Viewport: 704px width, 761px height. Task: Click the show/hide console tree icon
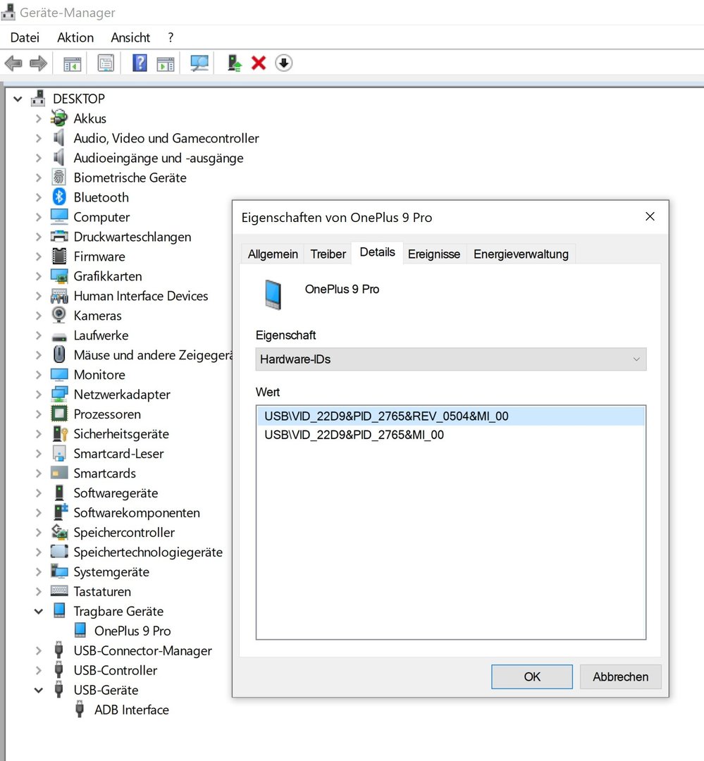point(72,63)
